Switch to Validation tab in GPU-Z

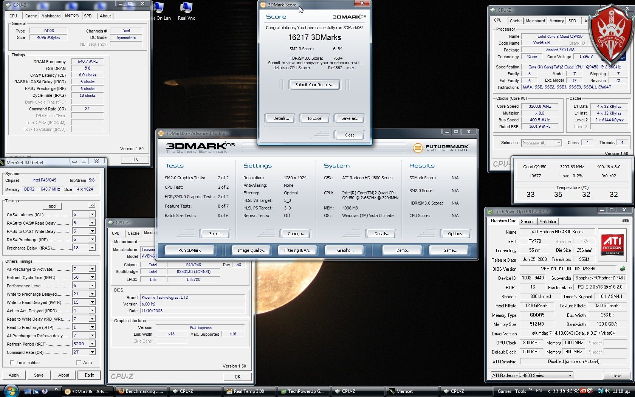click(x=548, y=222)
